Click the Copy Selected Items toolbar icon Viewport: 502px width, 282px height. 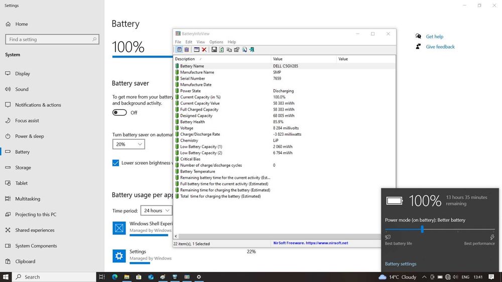point(229,50)
